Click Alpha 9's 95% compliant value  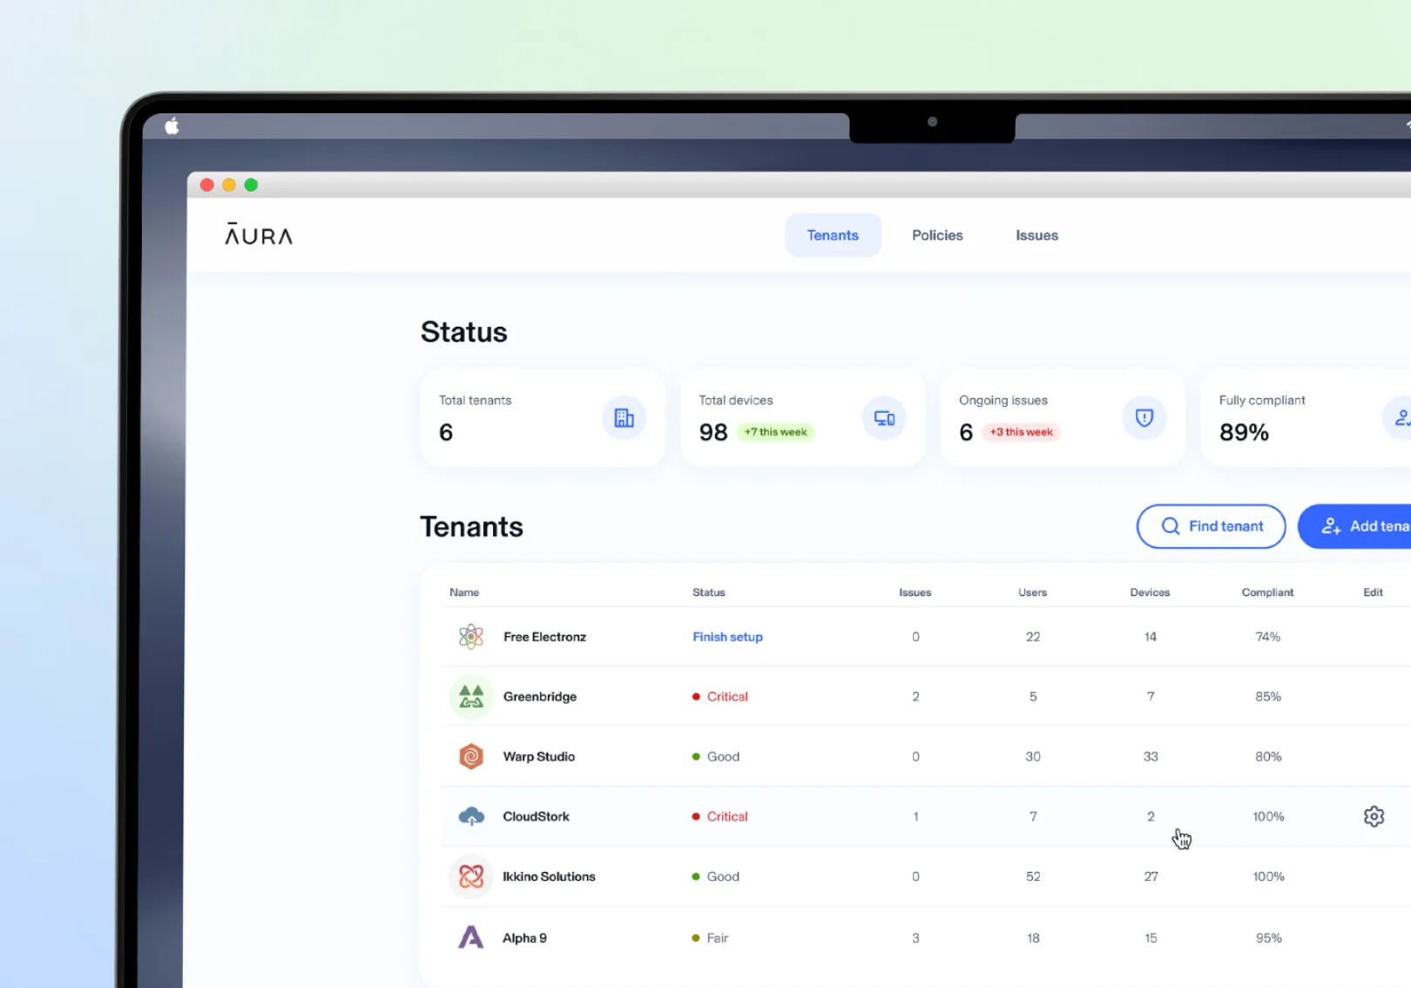click(x=1268, y=937)
